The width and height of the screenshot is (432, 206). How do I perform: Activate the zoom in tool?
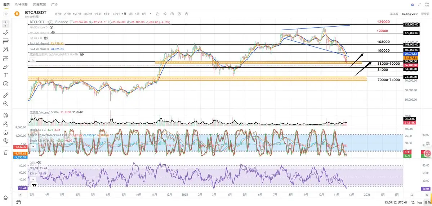click(5, 104)
